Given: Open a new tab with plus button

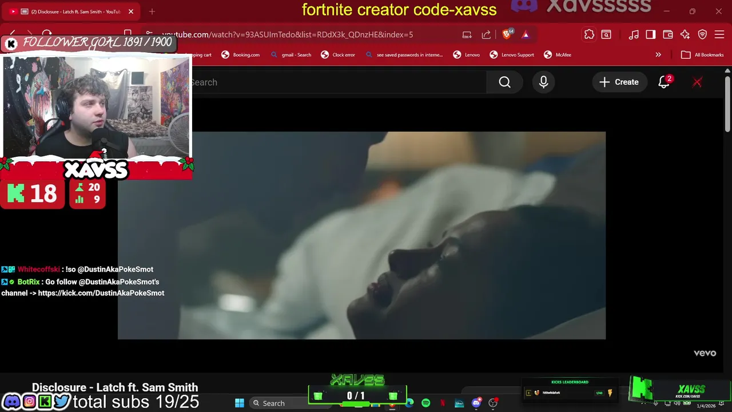Looking at the screenshot, I should tap(152, 11).
